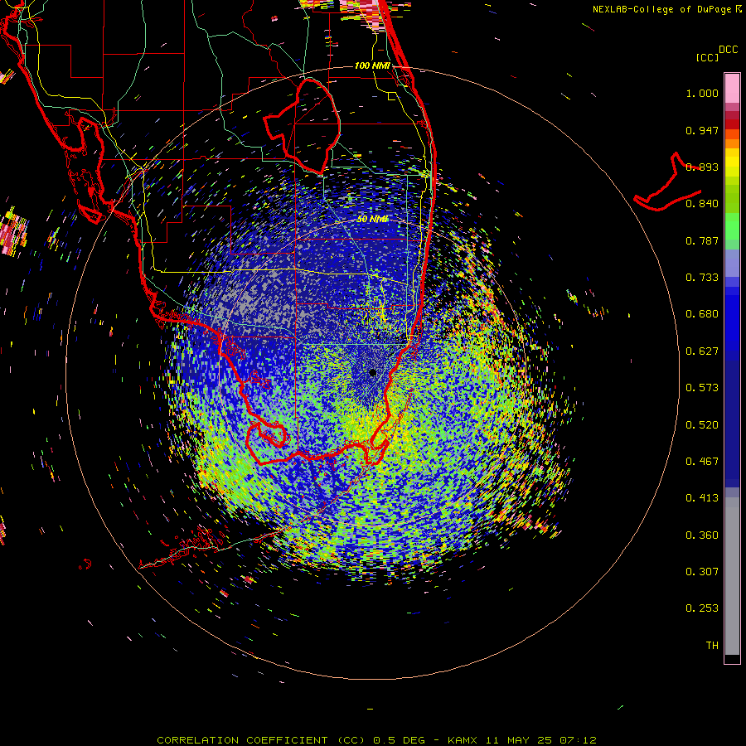Select the 0.787 value on the color scale

[x=702, y=240]
